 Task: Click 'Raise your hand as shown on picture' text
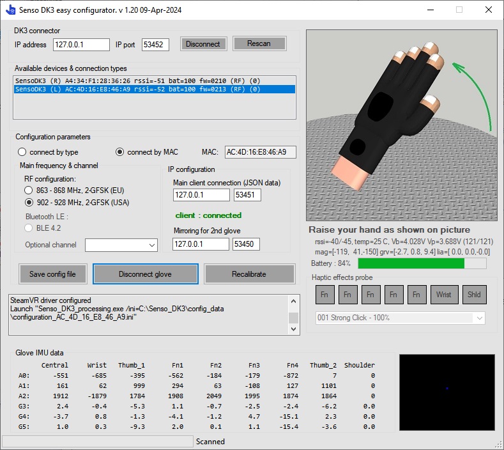389,229
